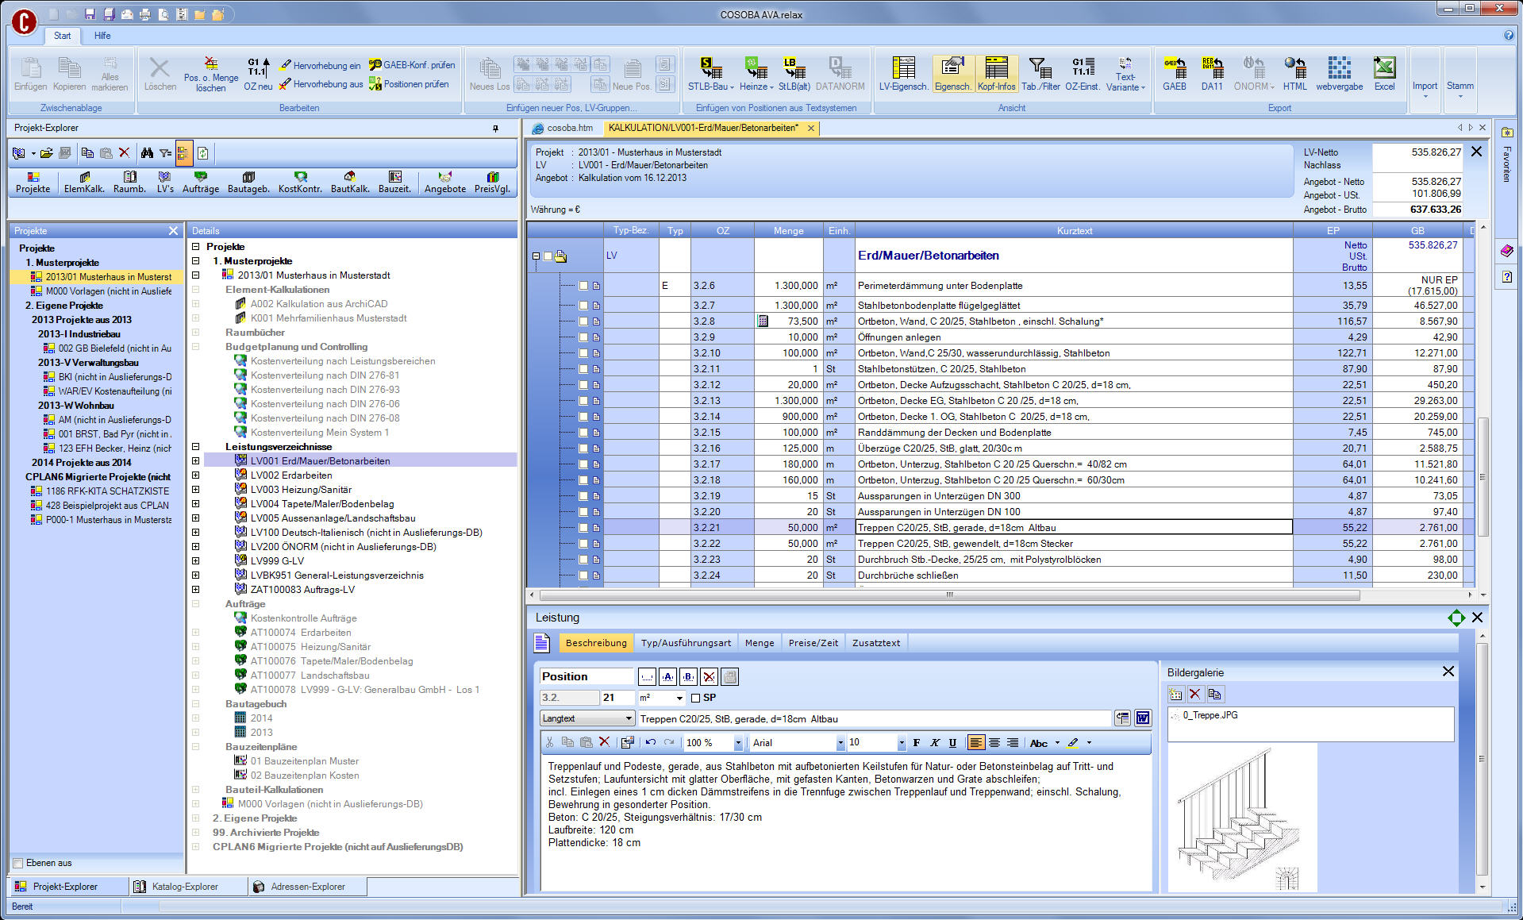This screenshot has width=1523, height=920.
Task: Click the GAEB-Konf. prüfen button
Action: pos(412,67)
